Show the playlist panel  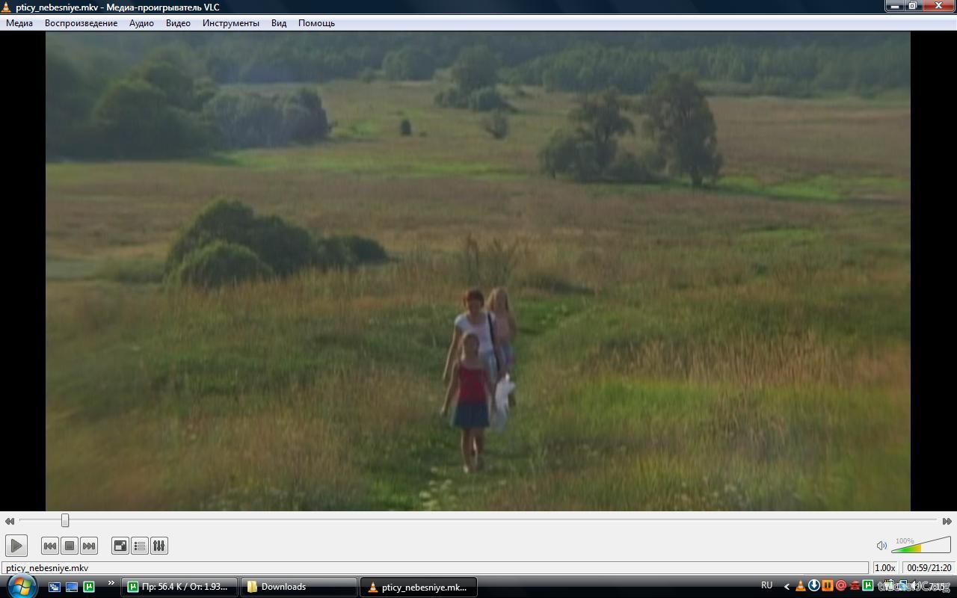pos(140,546)
